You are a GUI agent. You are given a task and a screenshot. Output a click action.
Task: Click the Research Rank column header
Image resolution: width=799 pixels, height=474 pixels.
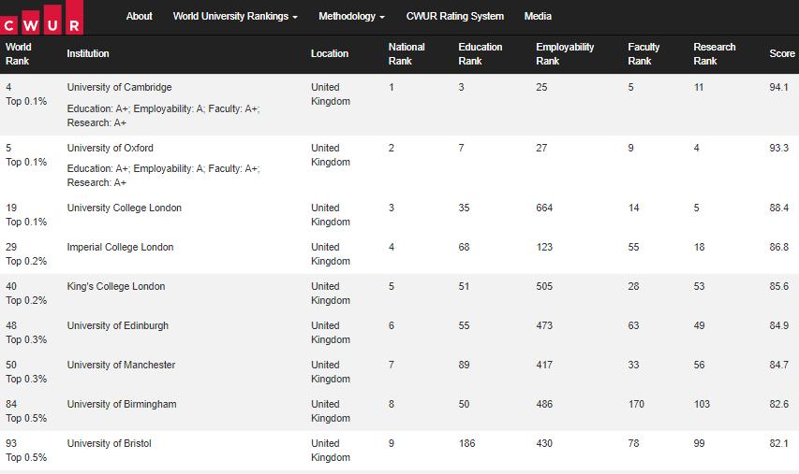[714, 53]
